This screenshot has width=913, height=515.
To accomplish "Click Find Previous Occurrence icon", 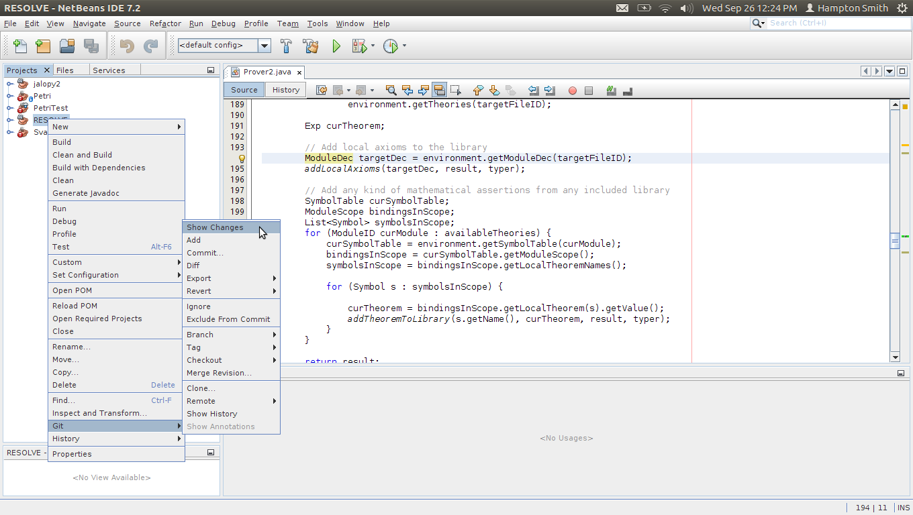I will (407, 90).
